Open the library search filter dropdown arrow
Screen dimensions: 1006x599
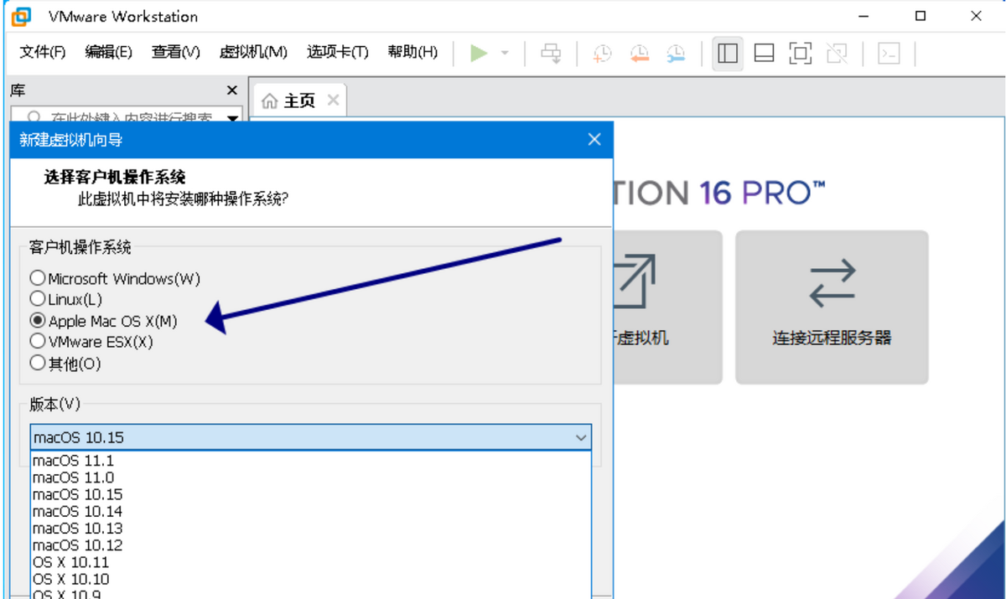pyautogui.click(x=232, y=119)
